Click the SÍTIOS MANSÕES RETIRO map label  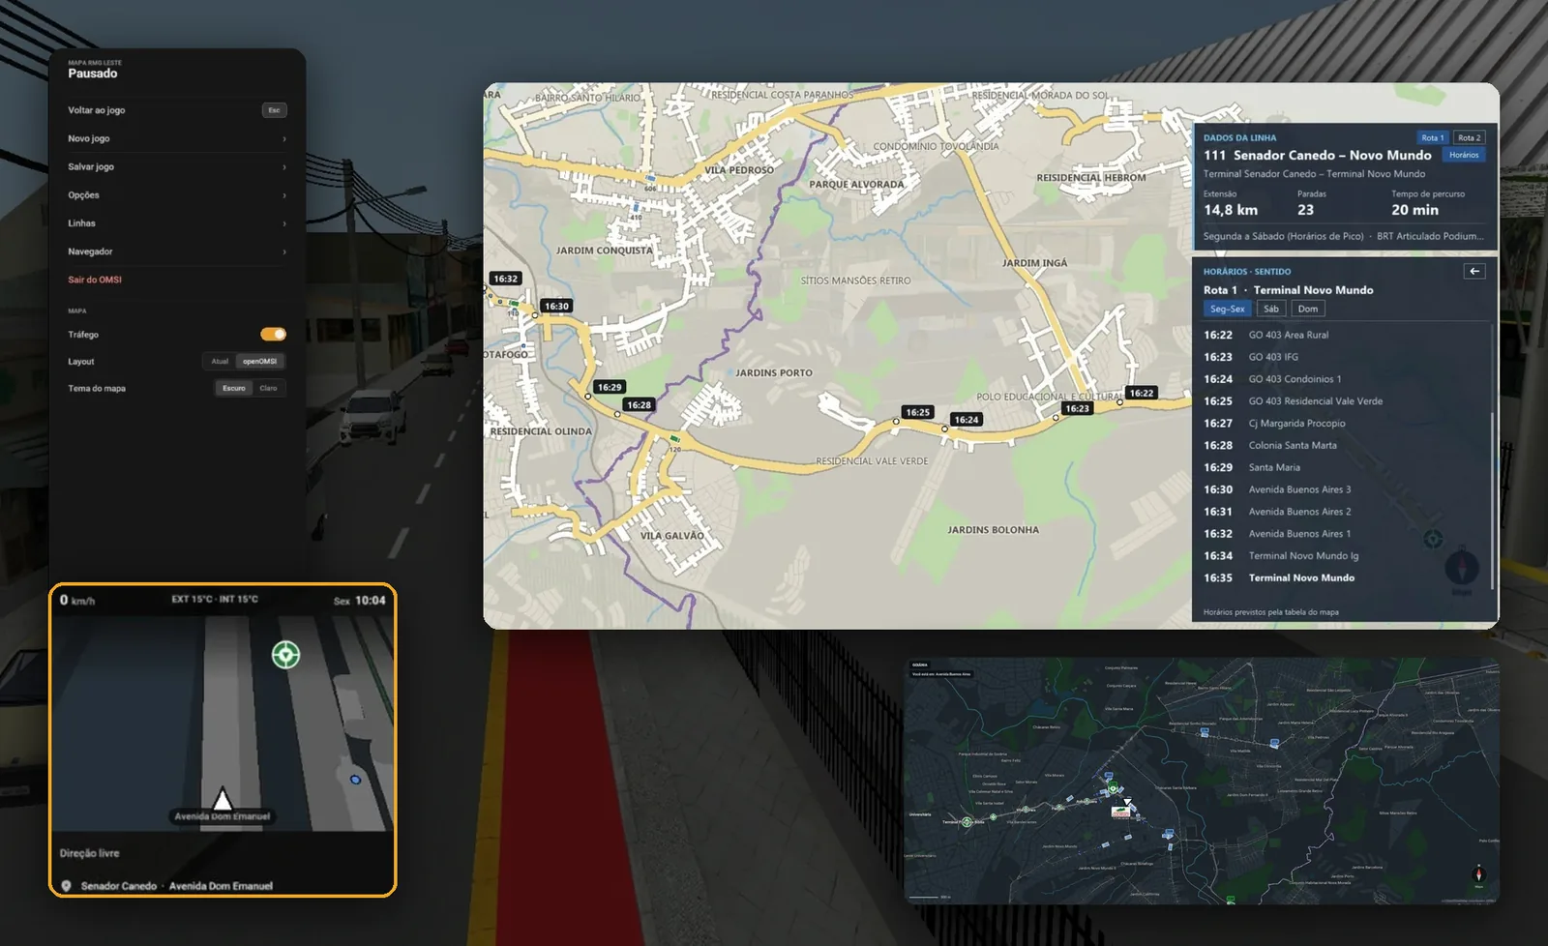click(x=855, y=281)
